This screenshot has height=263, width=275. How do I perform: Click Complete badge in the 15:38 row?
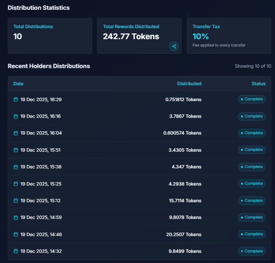tap(252, 167)
